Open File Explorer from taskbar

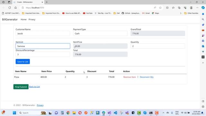74,113
